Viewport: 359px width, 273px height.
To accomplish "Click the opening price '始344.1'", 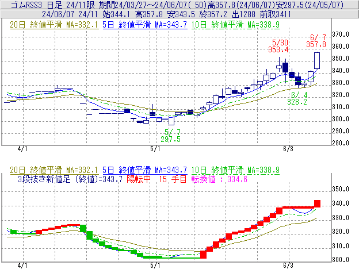I will (x=116, y=14).
